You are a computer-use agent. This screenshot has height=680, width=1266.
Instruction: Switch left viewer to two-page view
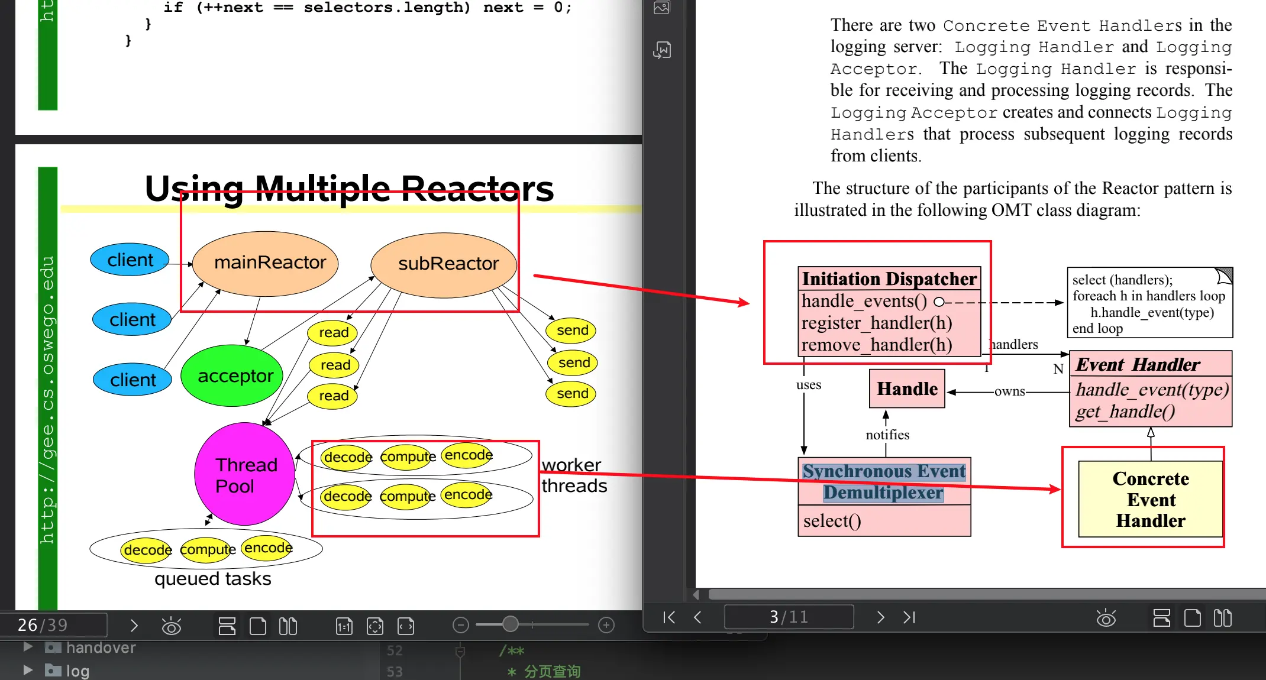pos(288,626)
